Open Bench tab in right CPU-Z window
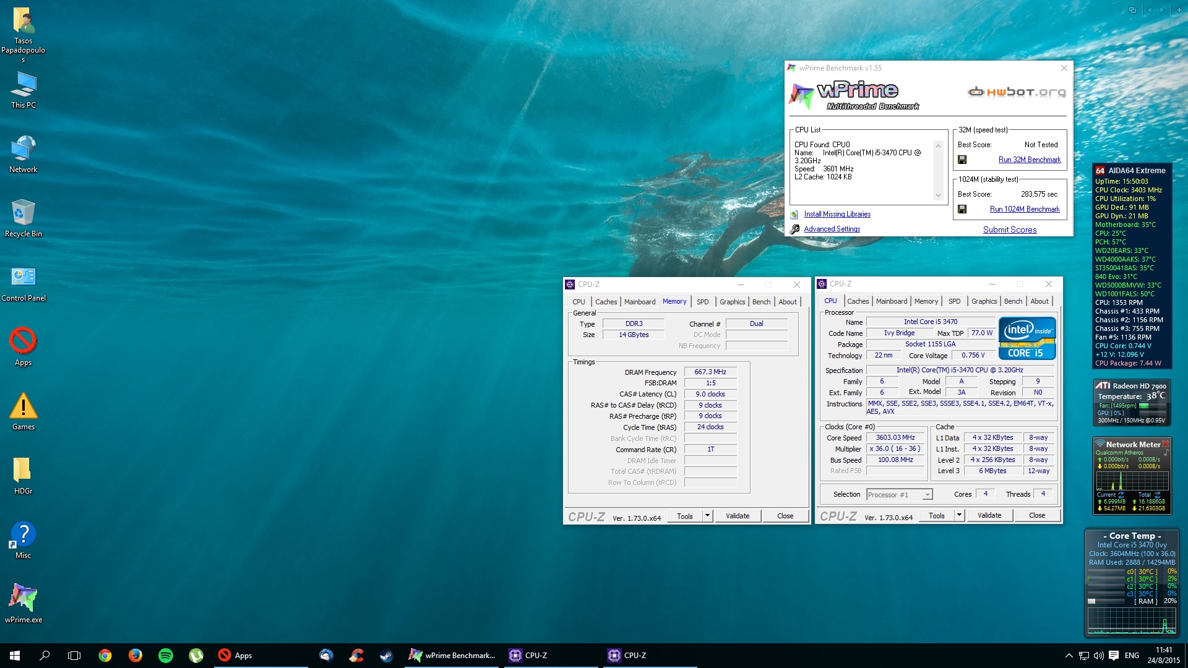The image size is (1188, 668). click(1014, 301)
